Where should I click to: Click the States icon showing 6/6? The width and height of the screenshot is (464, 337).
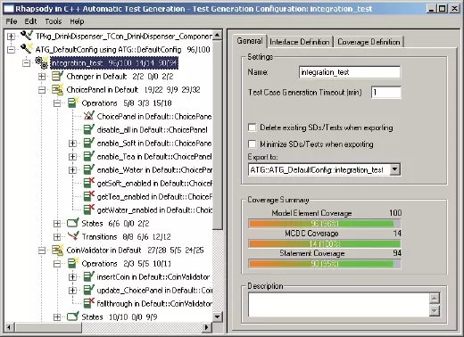73,223
